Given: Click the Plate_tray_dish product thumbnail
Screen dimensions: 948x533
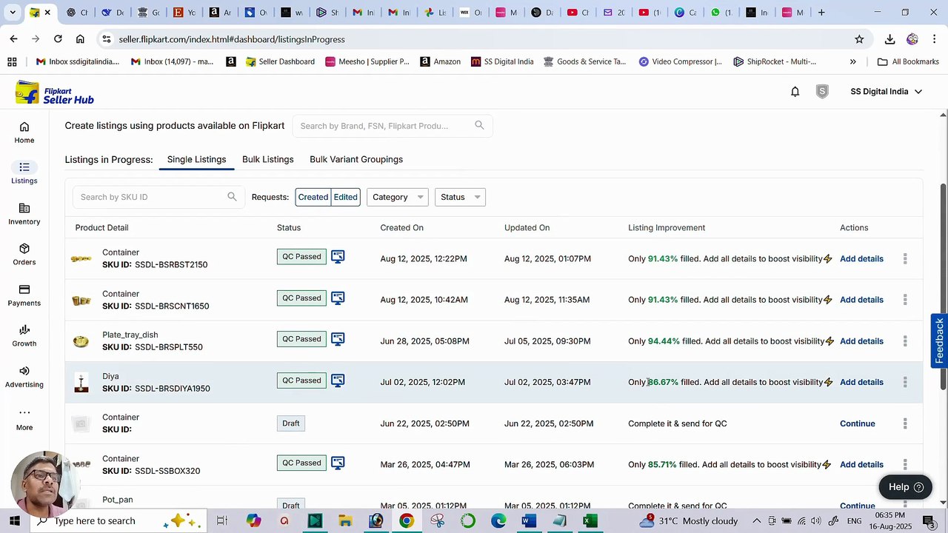Looking at the screenshot, I should tap(81, 341).
